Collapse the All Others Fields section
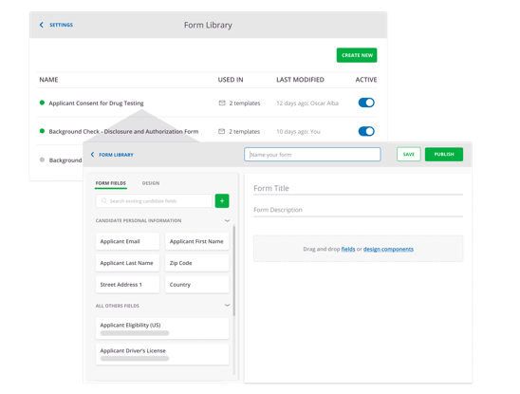Screen dimensions: 520x394 (x=227, y=306)
